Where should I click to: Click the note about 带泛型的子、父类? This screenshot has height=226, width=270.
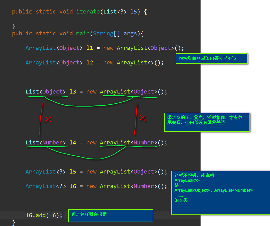click(207, 122)
